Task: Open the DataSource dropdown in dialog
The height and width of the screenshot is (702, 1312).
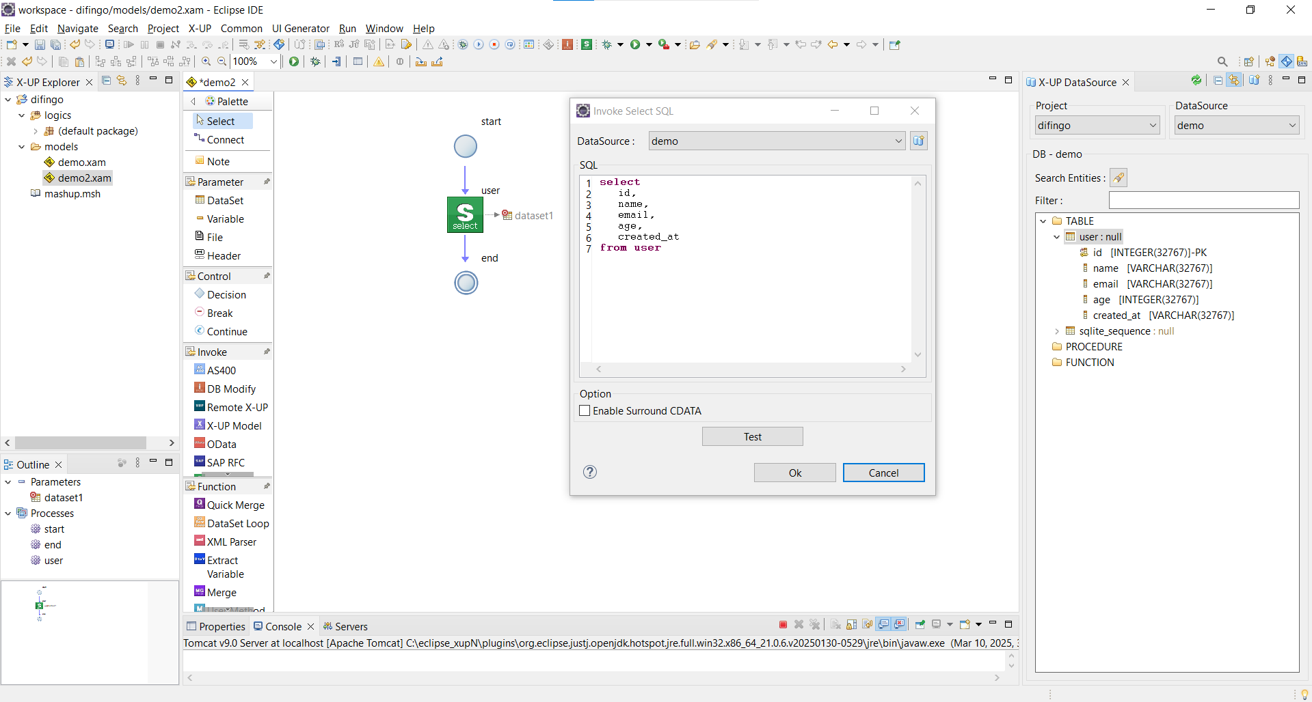Action: coord(777,141)
